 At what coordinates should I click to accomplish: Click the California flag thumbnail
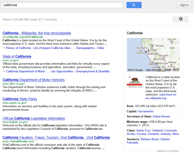[134, 80]
